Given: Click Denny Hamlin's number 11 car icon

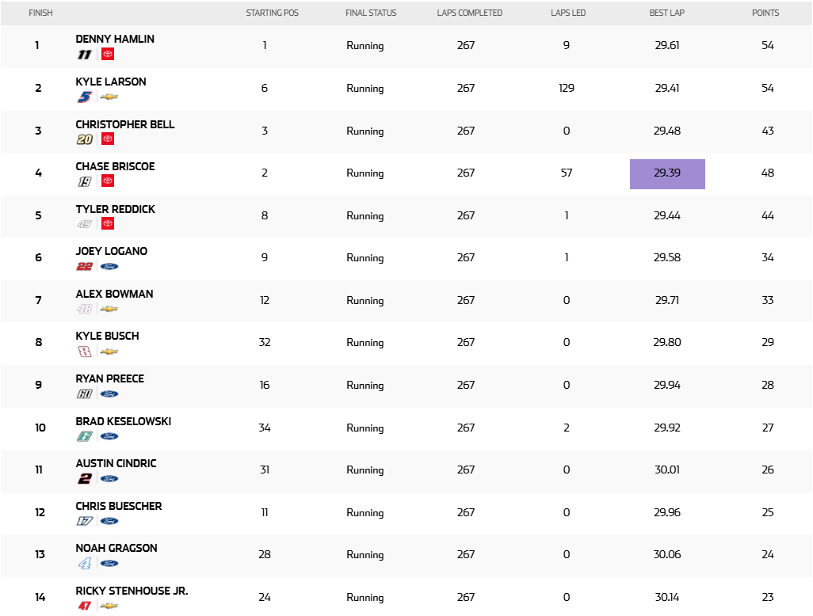Looking at the screenshot, I should [x=84, y=55].
